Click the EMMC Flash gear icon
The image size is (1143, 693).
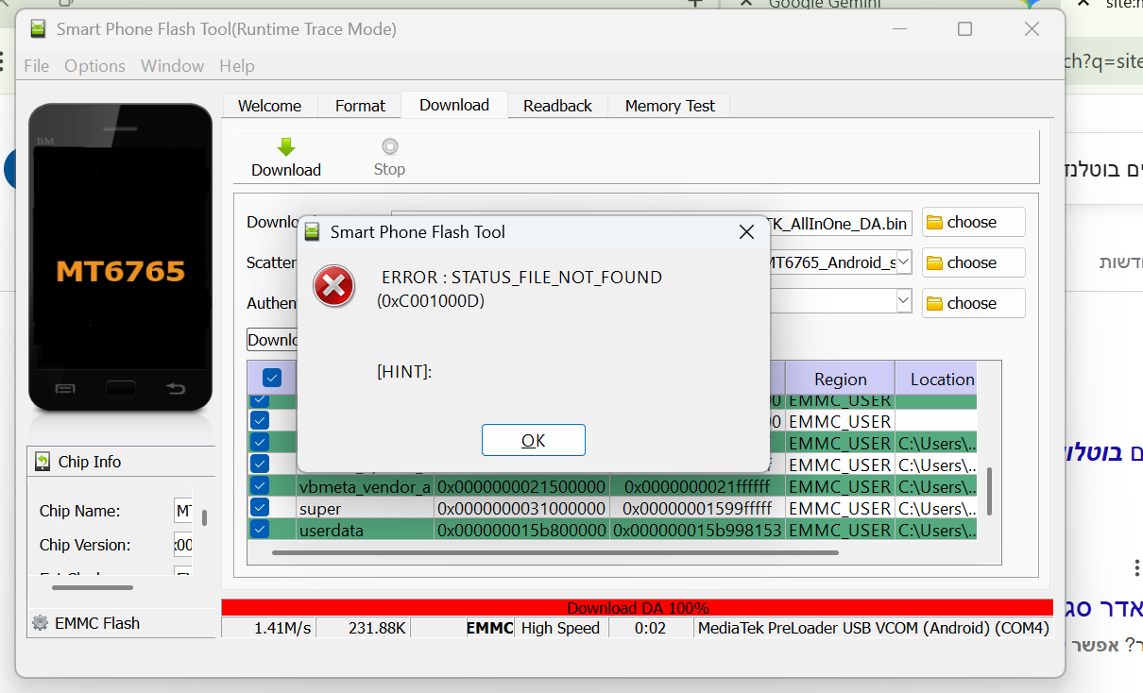click(x=40, y=623)
